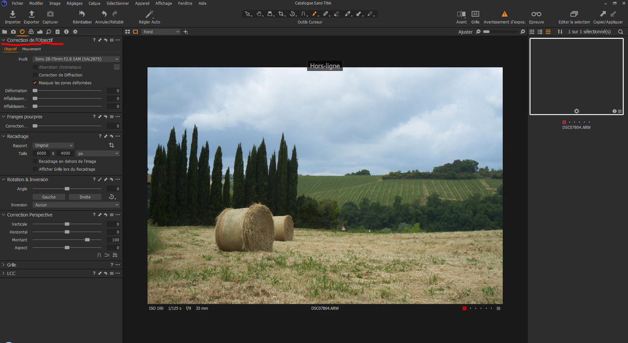Open the Fond layer dropdown
This screenshot has height=343, width=628.
click(x=161, y=32)
